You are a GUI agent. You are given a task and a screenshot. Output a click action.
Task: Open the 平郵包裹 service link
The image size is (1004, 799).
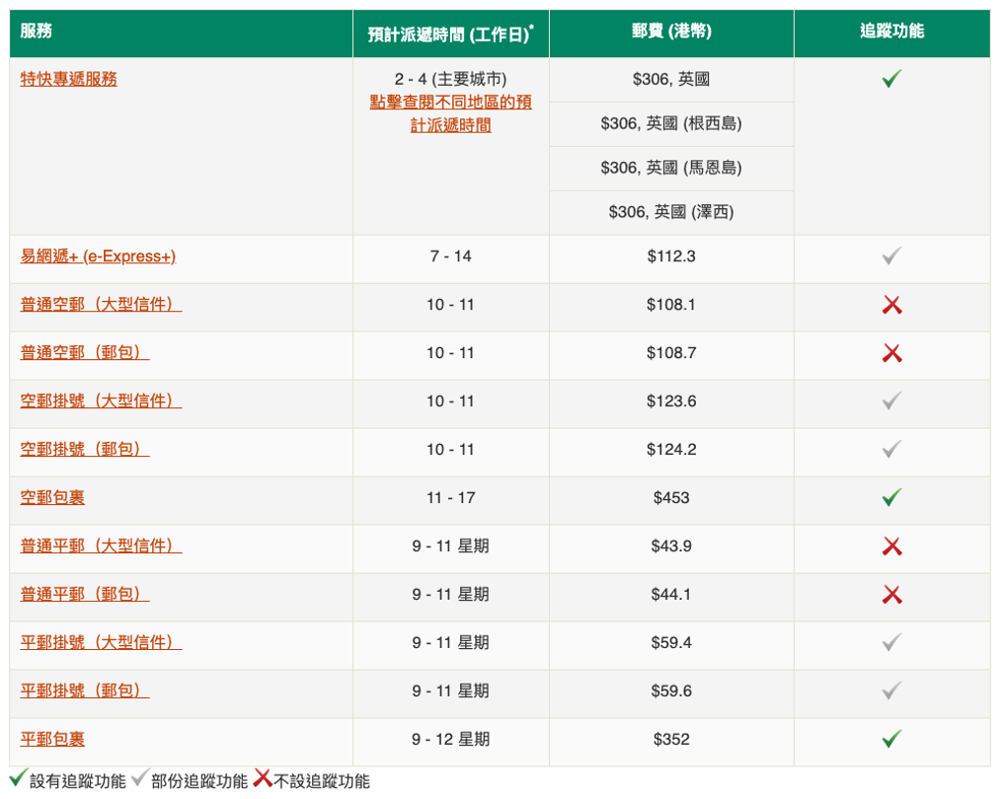[52, 739]
